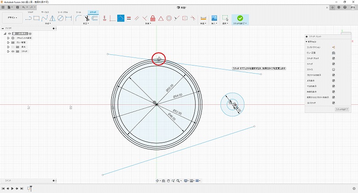Click スケッチを終了 button in palette
This screenshot has height=193, width=358.
[x=341, y=109]
